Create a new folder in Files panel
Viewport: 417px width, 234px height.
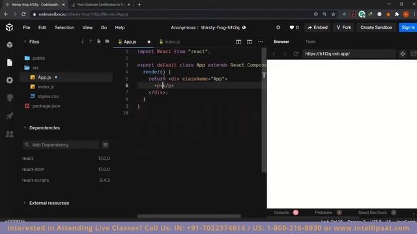point(107,42)
